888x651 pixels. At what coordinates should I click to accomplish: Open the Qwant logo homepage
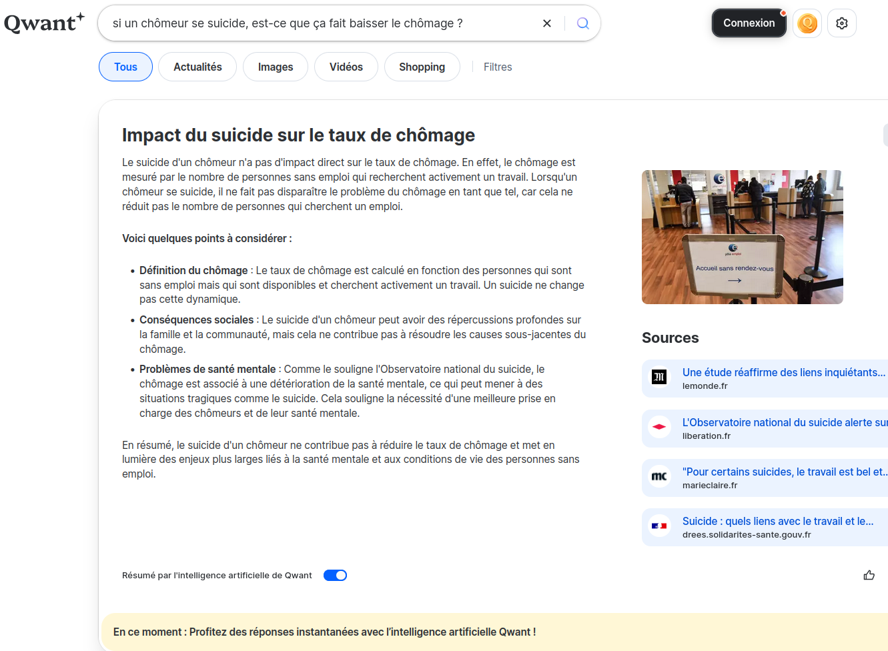(44, 23)
